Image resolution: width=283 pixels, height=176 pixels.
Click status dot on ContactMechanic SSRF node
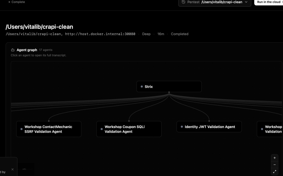(22, 129)
